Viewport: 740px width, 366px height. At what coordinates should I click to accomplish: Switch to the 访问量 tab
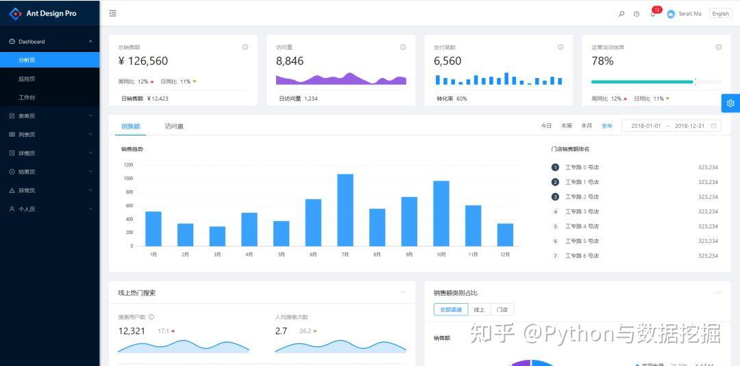(174, 127)
